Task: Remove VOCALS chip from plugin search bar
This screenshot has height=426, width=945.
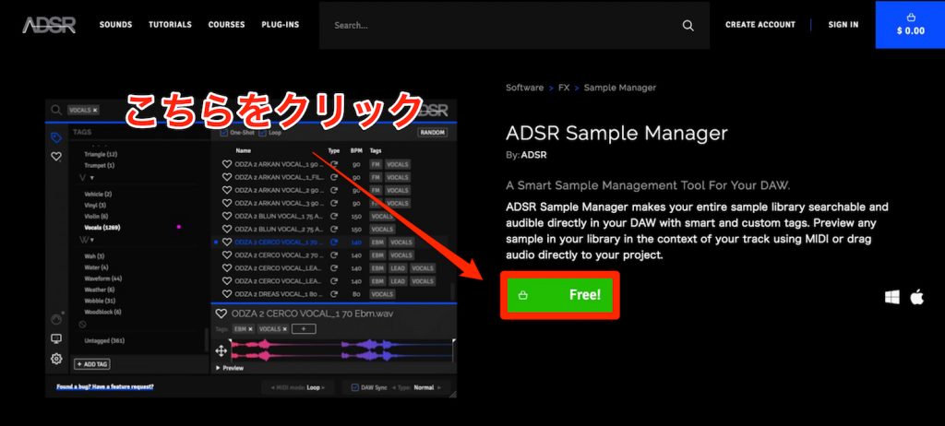Action: tap(95, 111)
